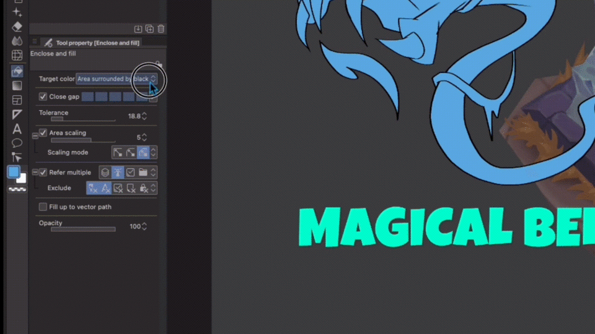Choose first Scaling mode icon

pos(118,152)
